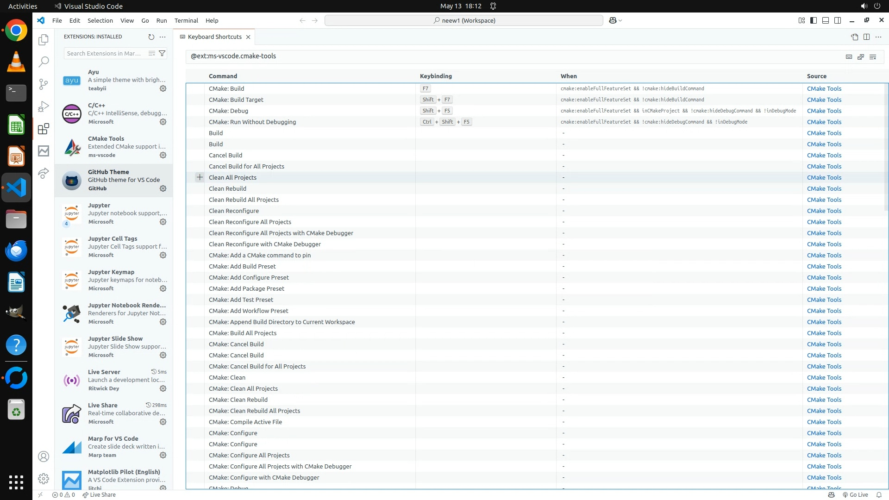This screenshot has width=889, height=500.
Task: Open Keyboard Shortcuts JSON file
Action: point(854,37)
